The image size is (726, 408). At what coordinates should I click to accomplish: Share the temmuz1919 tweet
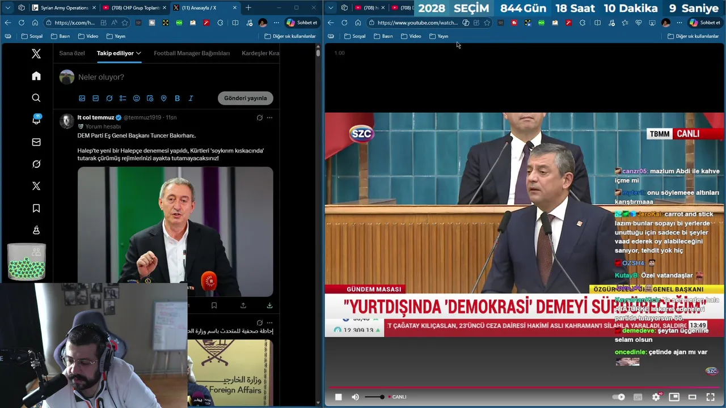coord(243,305)
